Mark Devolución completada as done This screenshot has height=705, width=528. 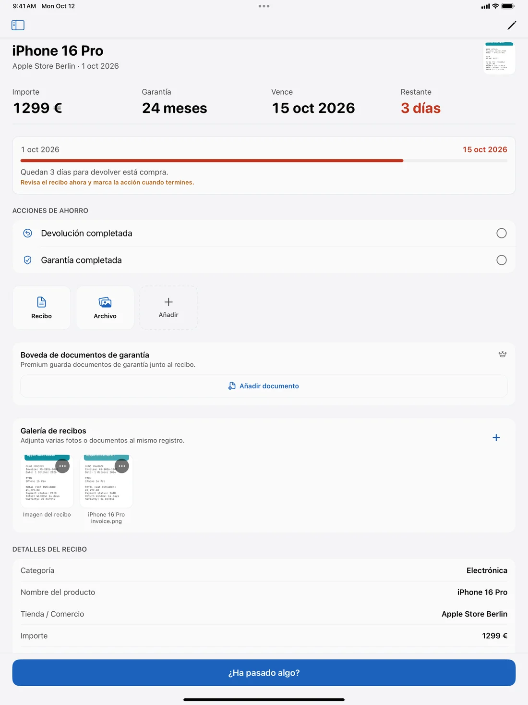502,233
